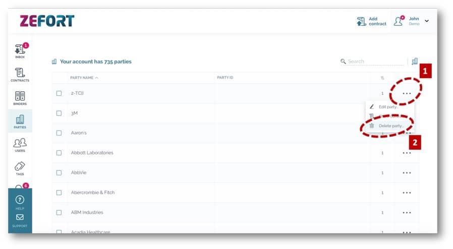
Task: Tick the checkbox for Abbott Laboratories
Action: tap(59, 153)
